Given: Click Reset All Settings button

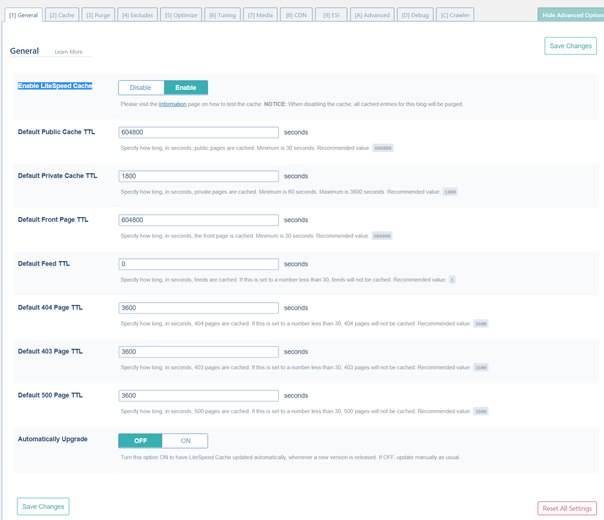Looking at the screenshot, I should click(567, 508).
